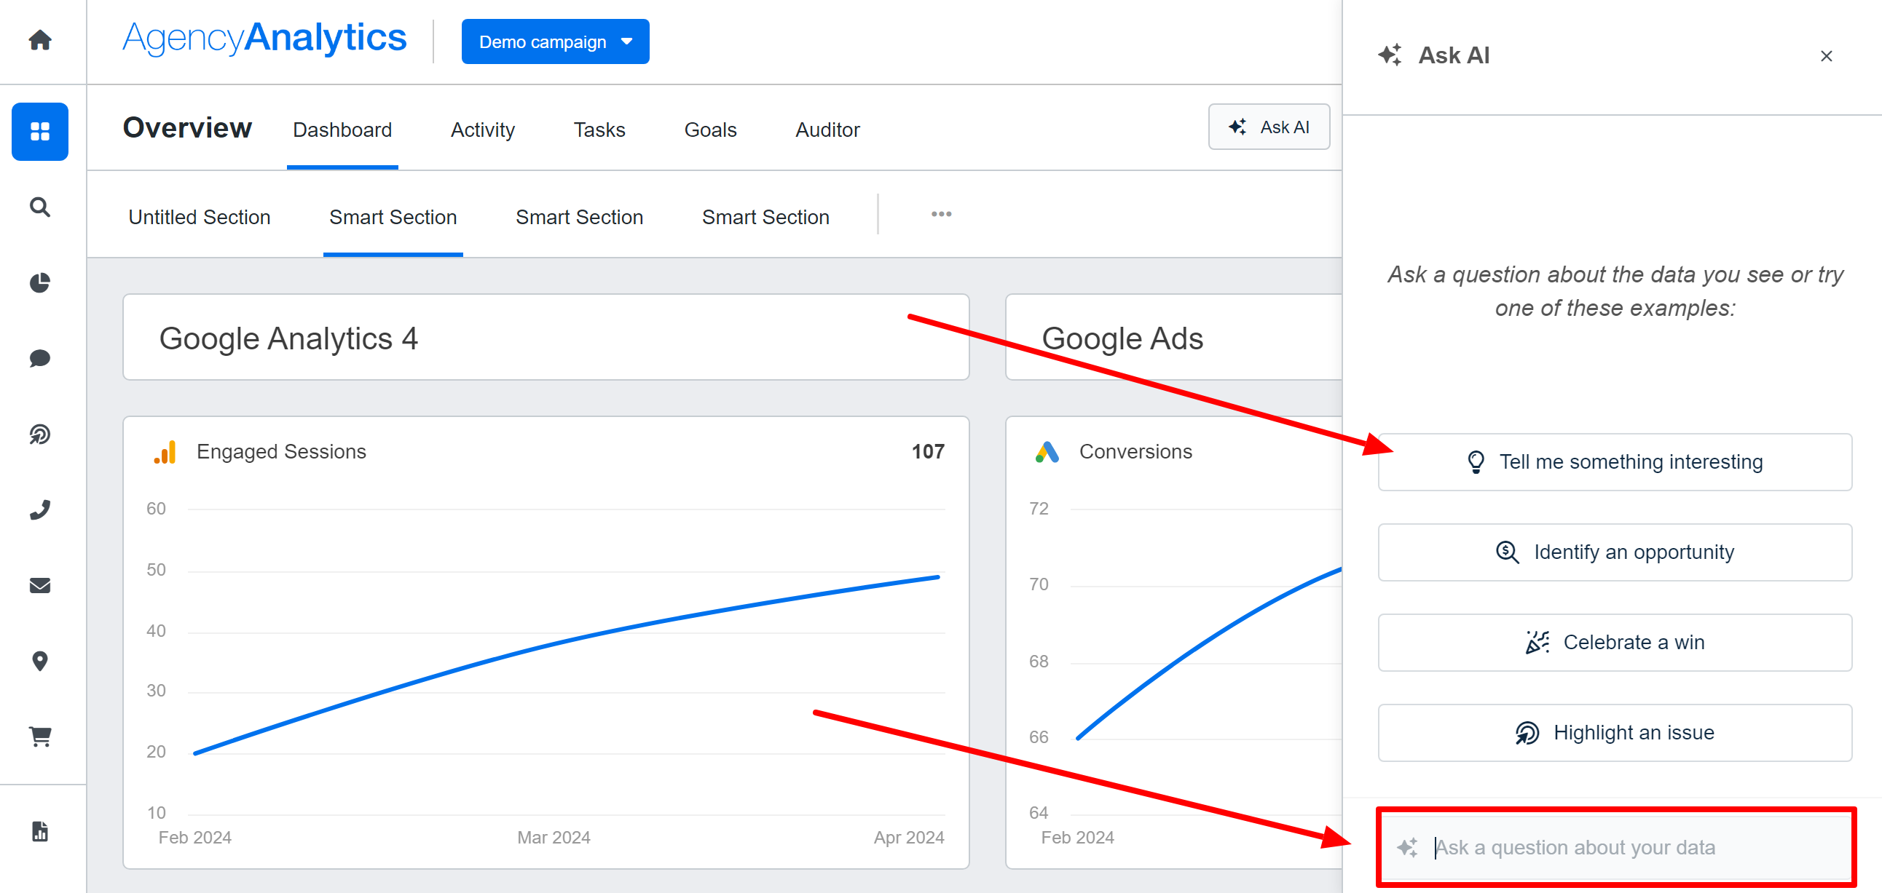Open the location pin sidebar icon
This screenshot has height=893, width=1882.
point(40,661)
